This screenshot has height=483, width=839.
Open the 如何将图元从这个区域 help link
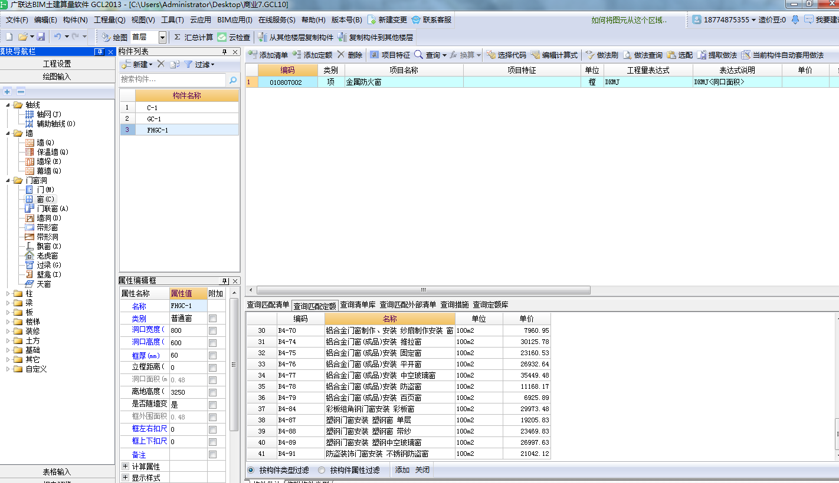[x=629, y=20]
